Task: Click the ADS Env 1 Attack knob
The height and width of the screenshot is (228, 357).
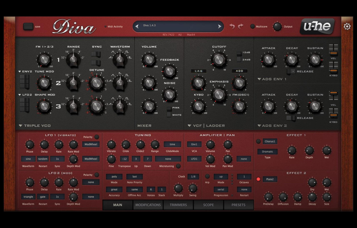Action: 268,60
